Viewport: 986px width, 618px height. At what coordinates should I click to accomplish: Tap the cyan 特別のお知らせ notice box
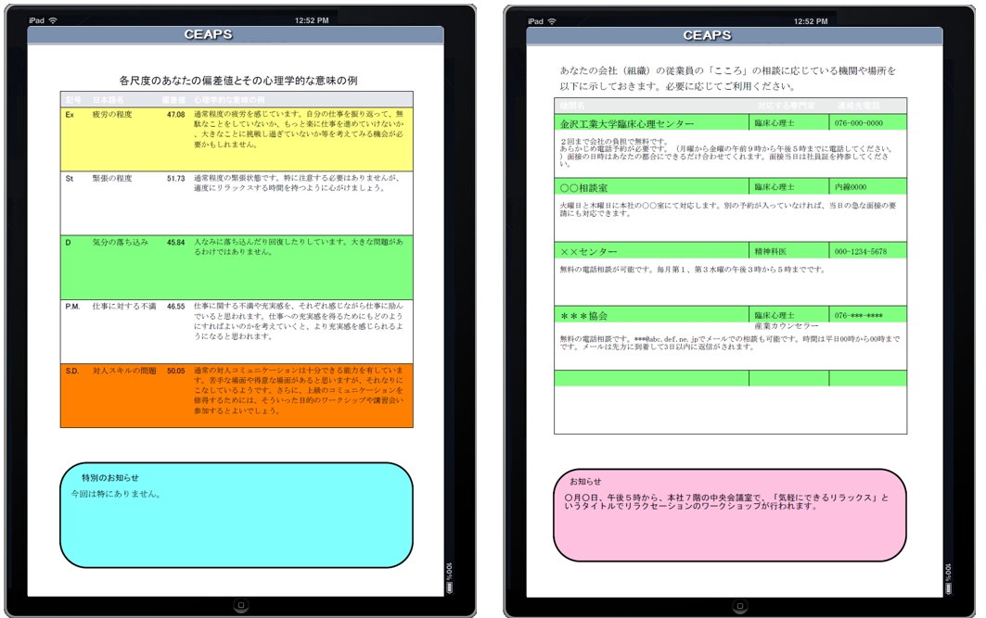point(237,515)
